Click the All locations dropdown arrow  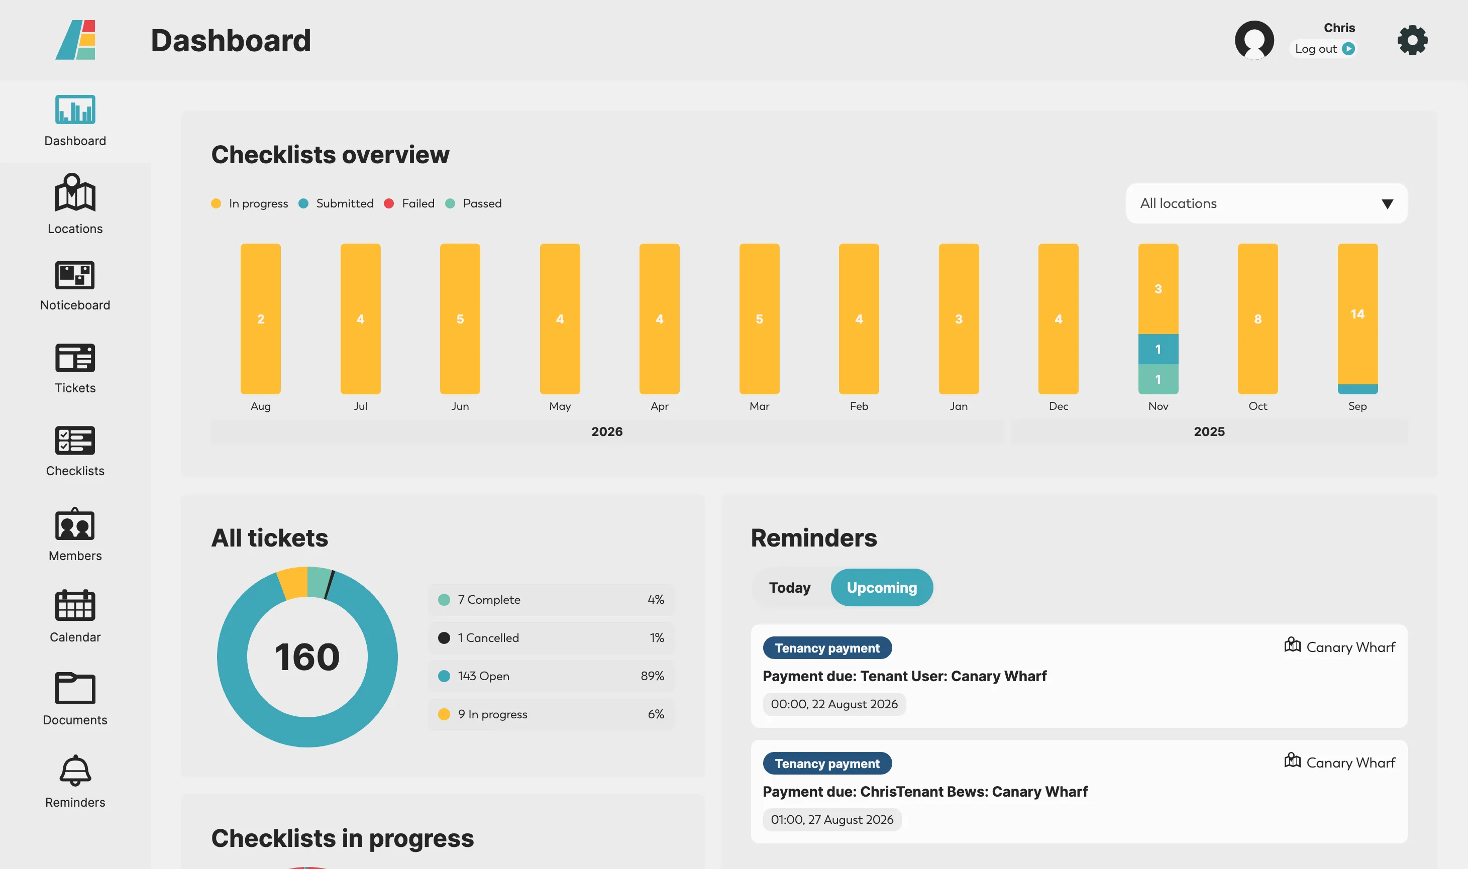click(x=1387, y=204)
